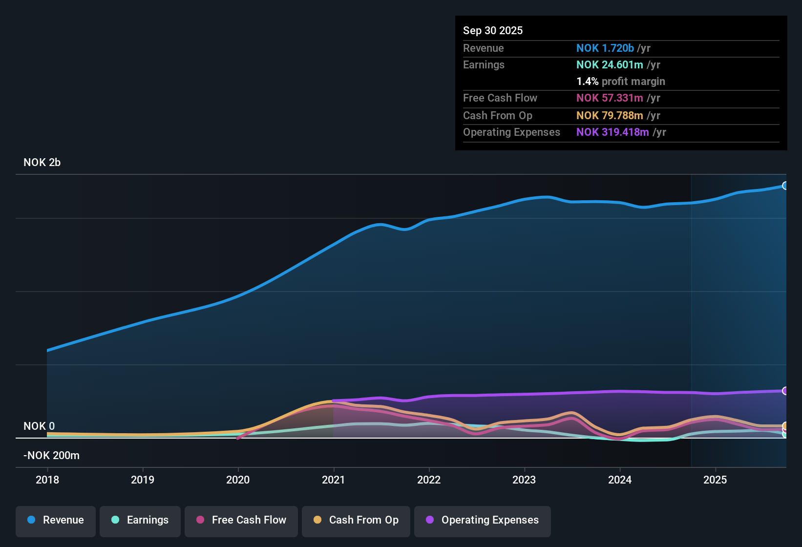Viewport: 802px width, 547px height.
Task: Click the orange Cash From Op legend dot
Action: point(317,520)
